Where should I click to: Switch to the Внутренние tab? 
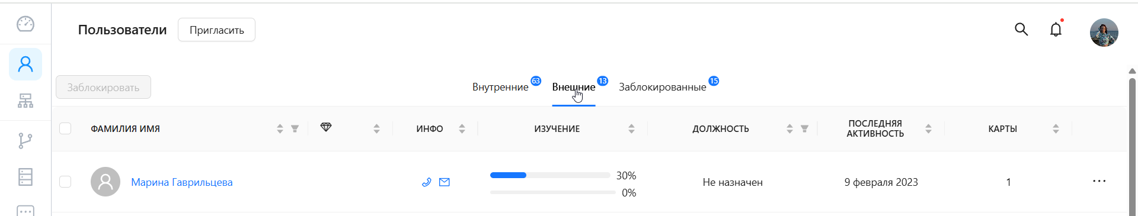[500, 87]
